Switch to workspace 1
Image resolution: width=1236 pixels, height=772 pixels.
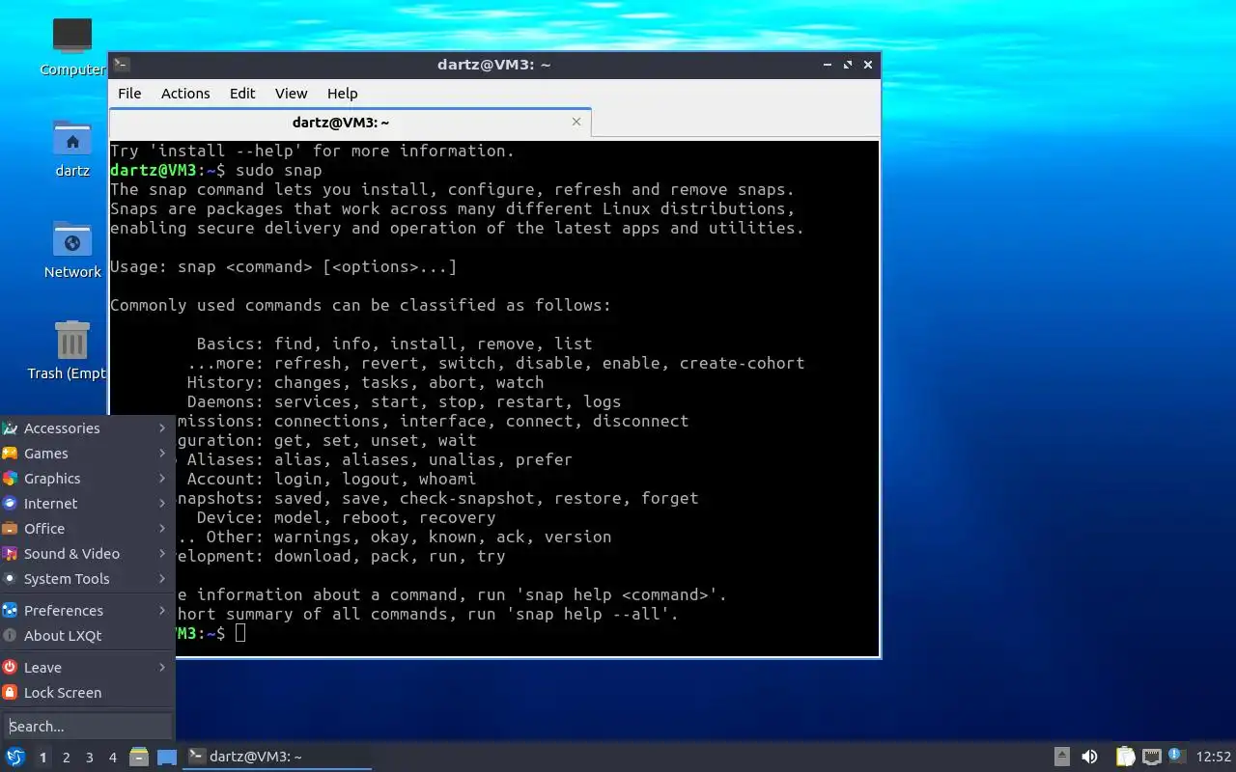click(42, 758)
